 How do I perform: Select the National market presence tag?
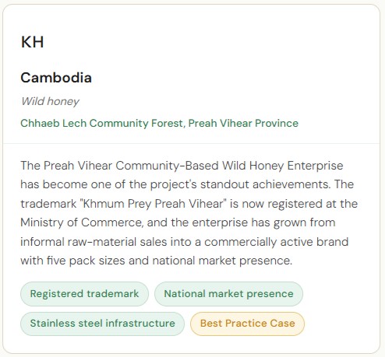(x=228, y=294)
